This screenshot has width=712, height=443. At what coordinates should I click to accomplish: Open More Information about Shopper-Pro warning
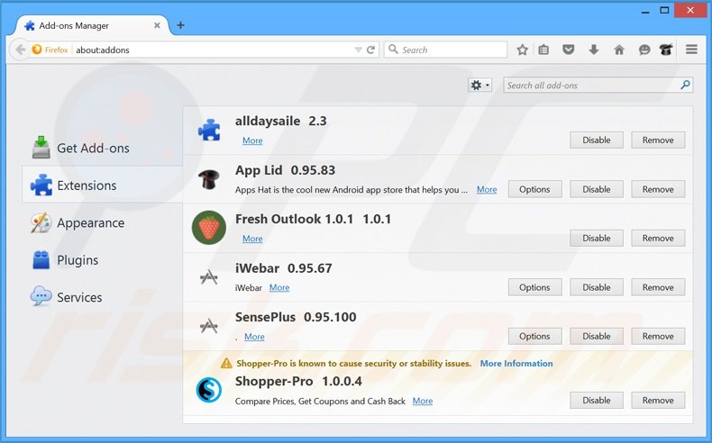(516, 363)
